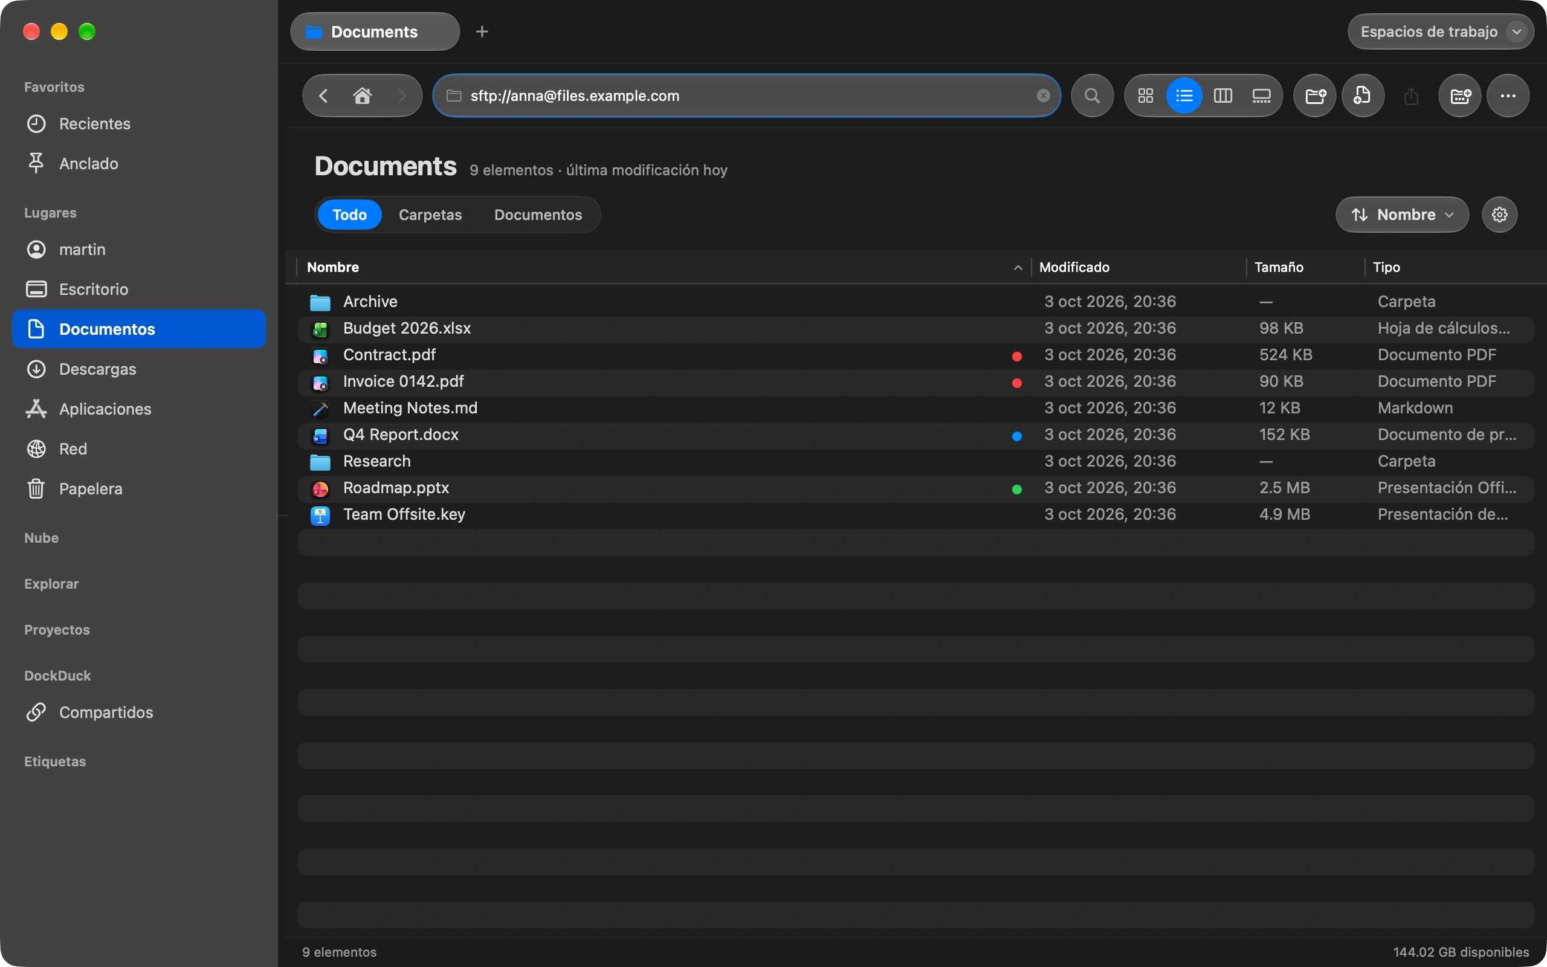Open search with the magnifier icon
This screenshot has width=1547, height=967.
tap(1092, 96)
